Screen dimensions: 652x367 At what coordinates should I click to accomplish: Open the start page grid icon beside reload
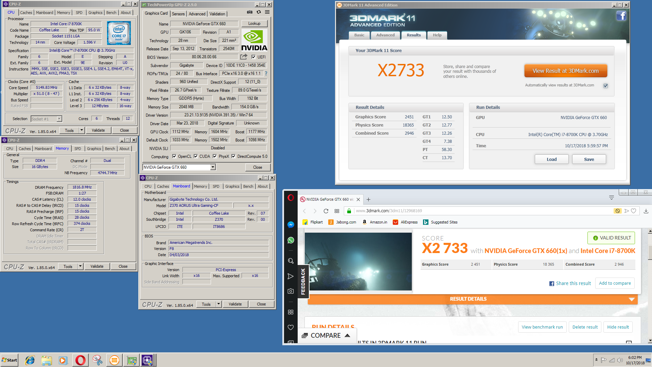click(337, 211)
